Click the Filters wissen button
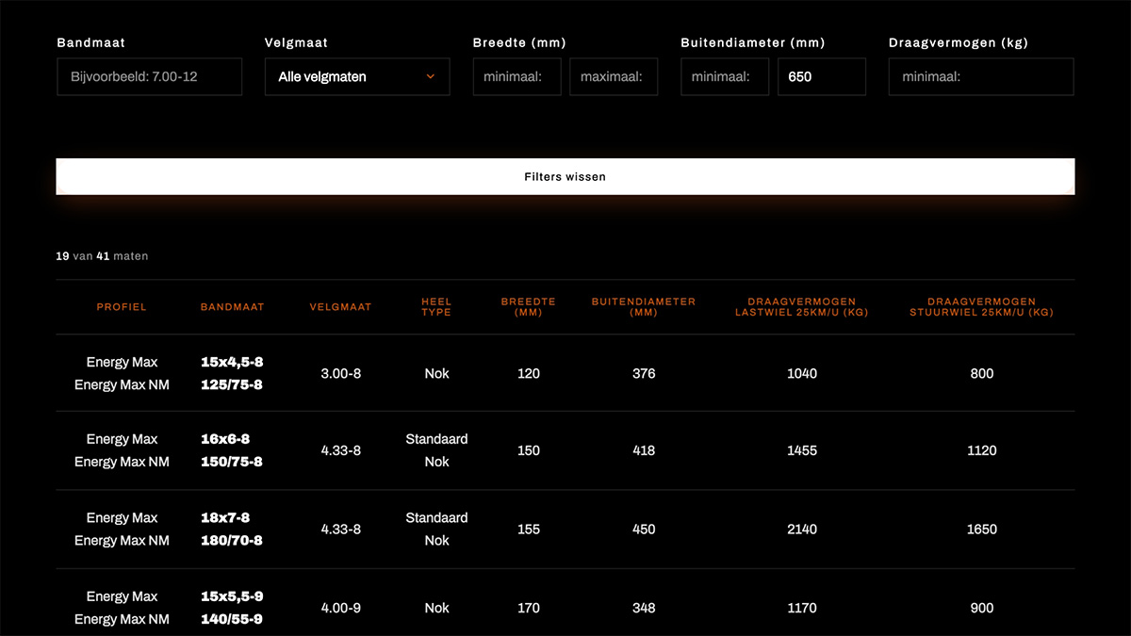 tap(565, 176)
